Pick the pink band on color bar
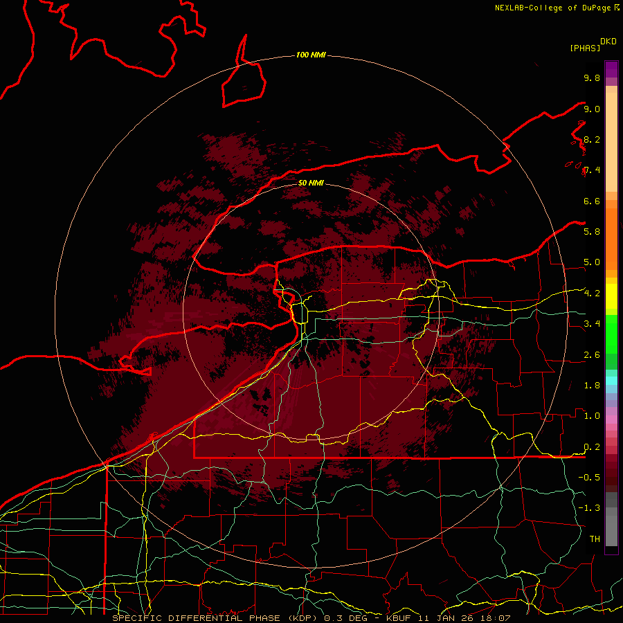The width and height of the screenshot is (623, 623). 611,419
